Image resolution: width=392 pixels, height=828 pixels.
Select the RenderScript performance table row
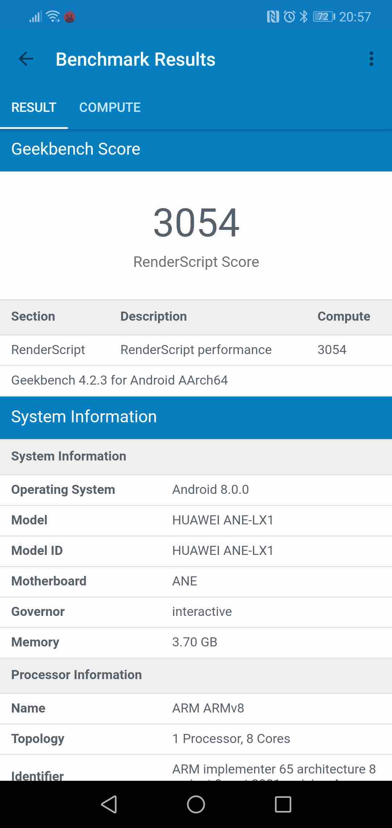(196, 350)
